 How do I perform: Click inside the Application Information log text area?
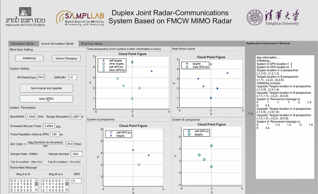click(x=285, y=150)
